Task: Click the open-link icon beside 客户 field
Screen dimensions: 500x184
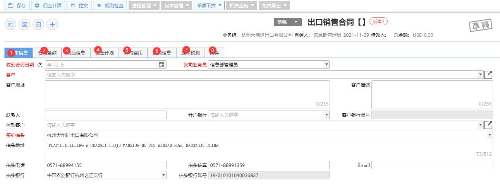Action: [488, 75]
